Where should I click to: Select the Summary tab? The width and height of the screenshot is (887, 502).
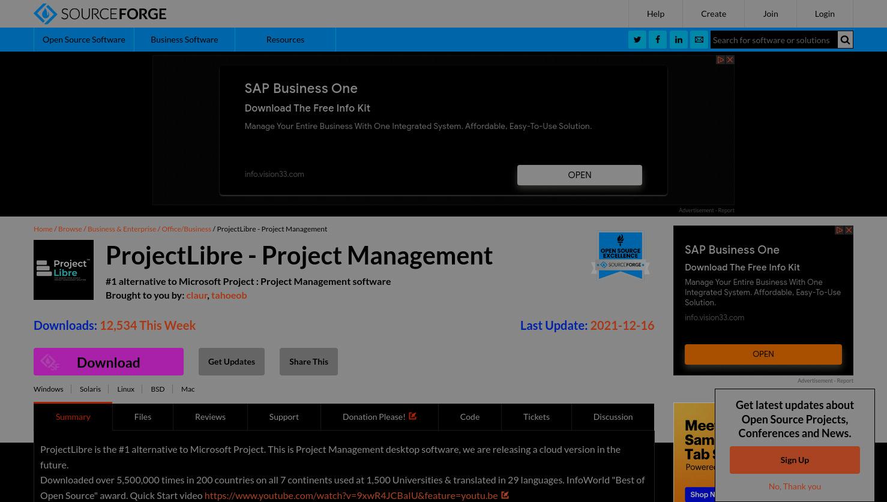tap(73, 417)
